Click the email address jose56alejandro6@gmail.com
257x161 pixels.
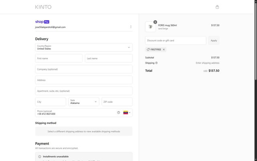(50, 27)
